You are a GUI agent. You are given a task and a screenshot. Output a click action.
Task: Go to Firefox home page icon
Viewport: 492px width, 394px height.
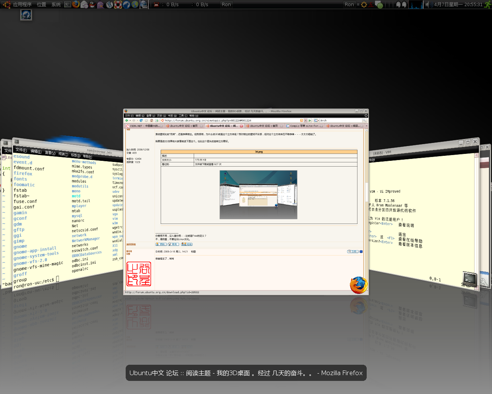(151, 120)
